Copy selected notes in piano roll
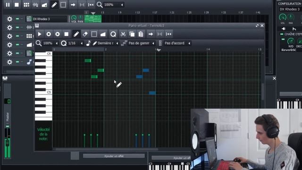The image size is (302, 170). (x=132, y=34)
